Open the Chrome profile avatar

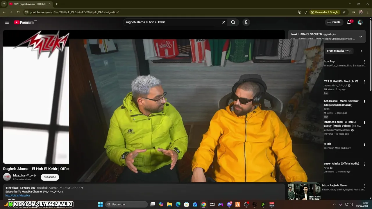click(x=361, y=12)
